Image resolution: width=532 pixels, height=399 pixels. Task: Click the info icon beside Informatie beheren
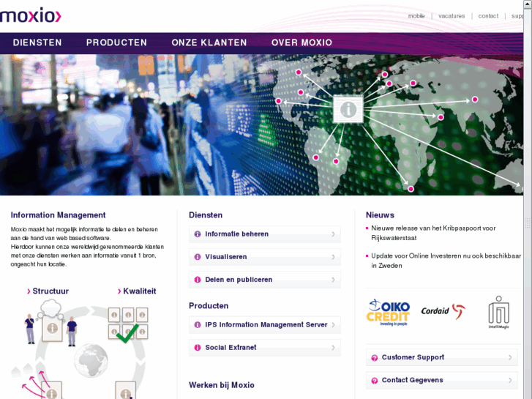coord(198,234)
